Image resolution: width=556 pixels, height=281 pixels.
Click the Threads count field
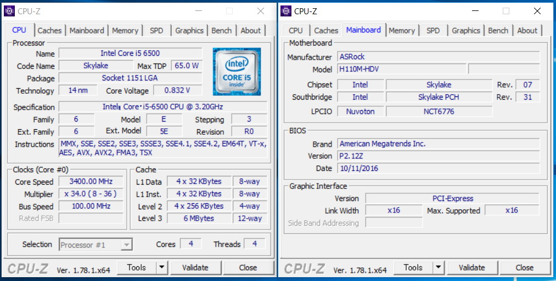click(255, 244)
